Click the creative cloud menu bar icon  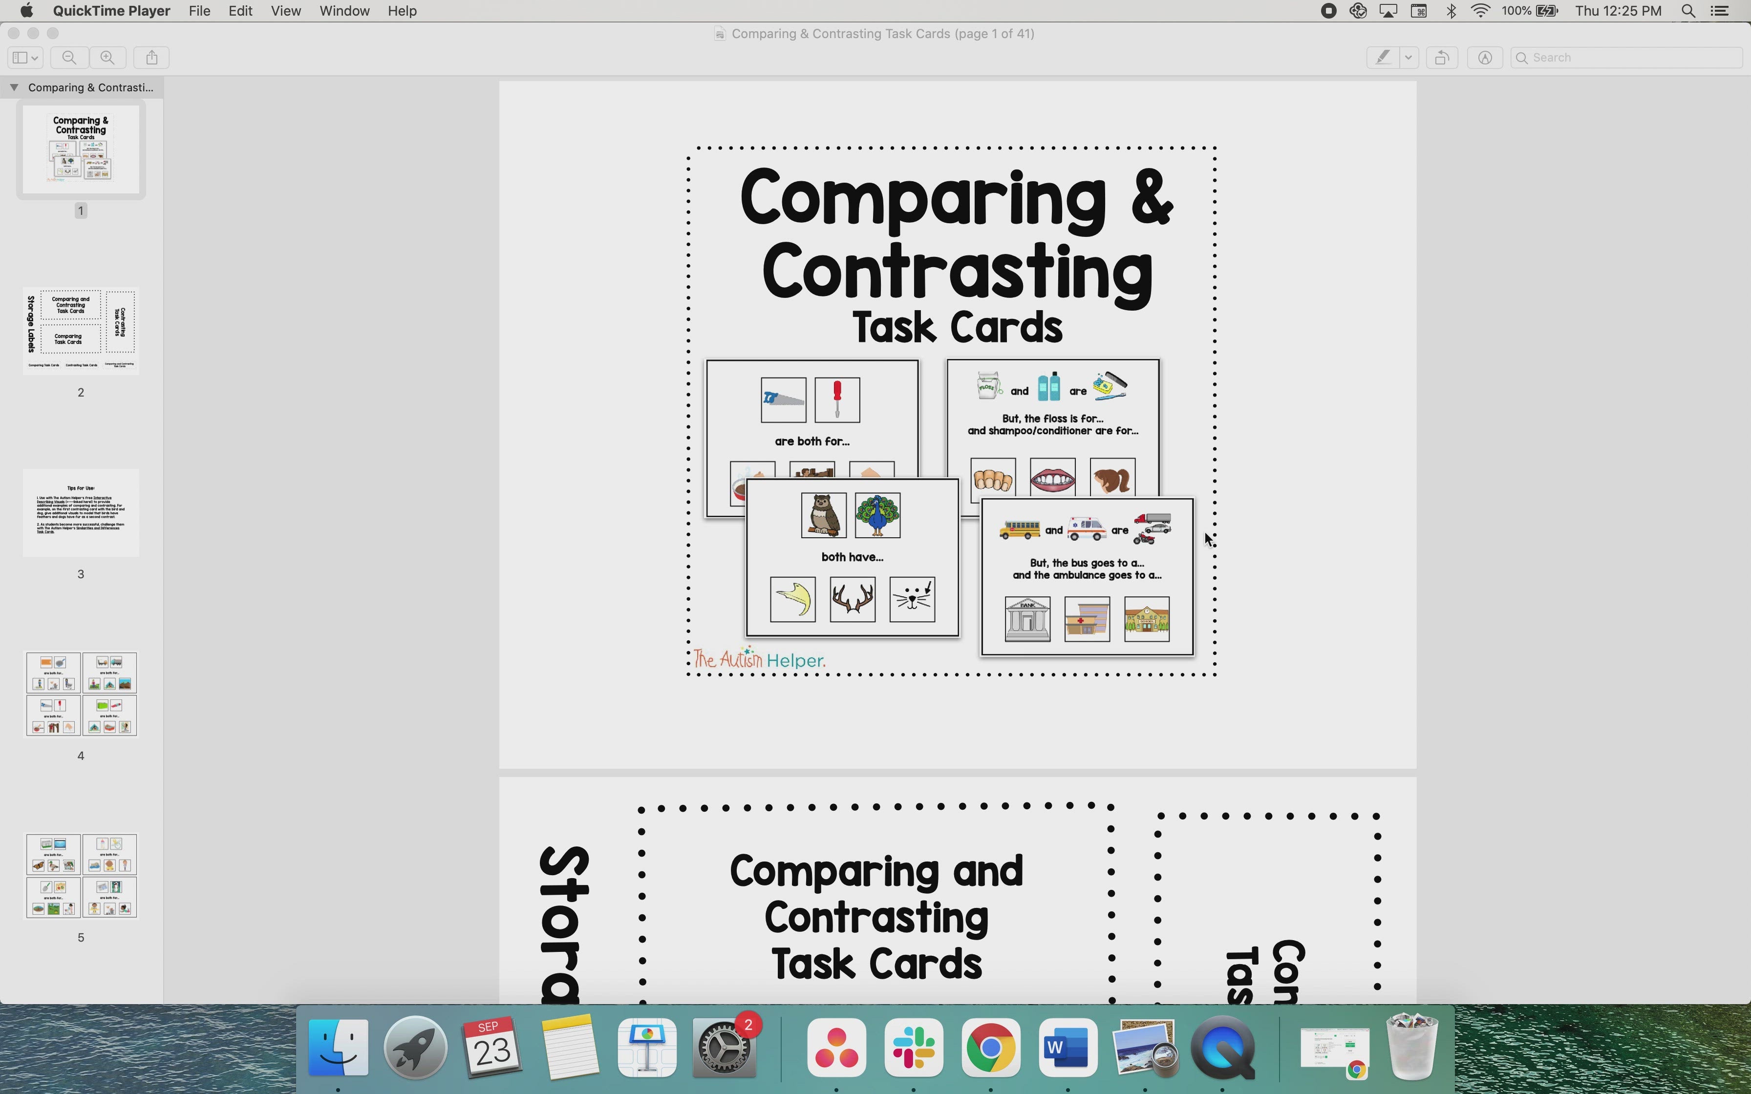[1358, 11]
